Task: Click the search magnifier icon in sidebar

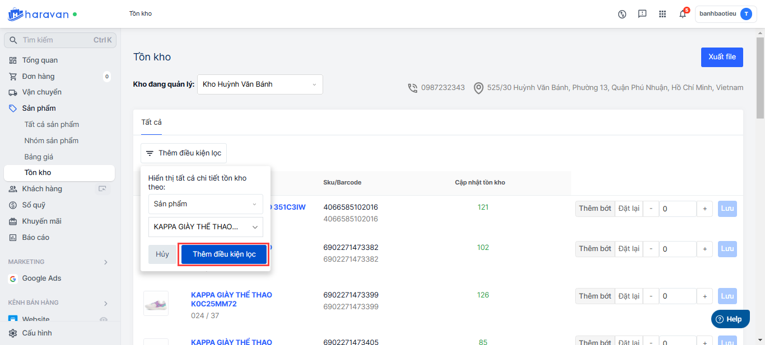Action: click(x=13, y=40)
